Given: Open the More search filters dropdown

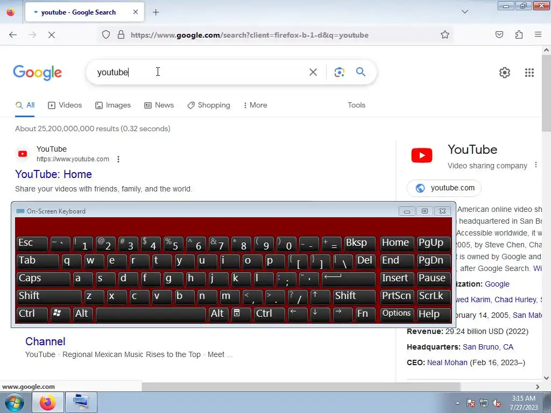Looking at the screenshot, I should (255, 105).
